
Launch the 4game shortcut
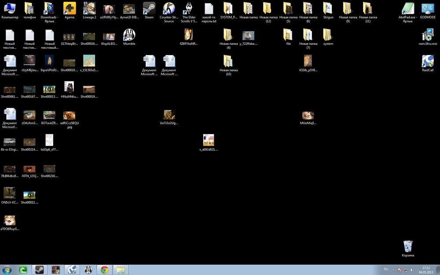[69, 8]
